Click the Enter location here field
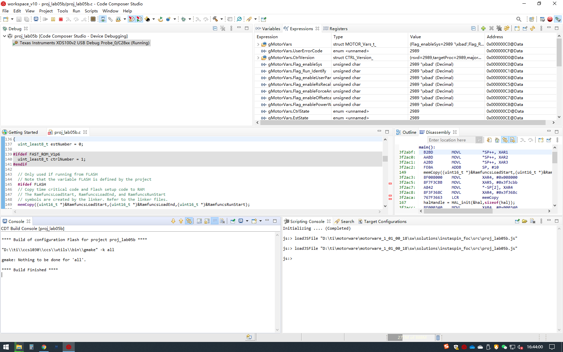 click(451, 140)
